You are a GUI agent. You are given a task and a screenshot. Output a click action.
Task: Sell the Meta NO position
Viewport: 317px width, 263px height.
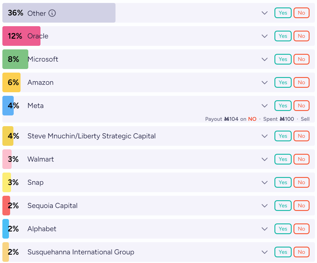point(305,119)
